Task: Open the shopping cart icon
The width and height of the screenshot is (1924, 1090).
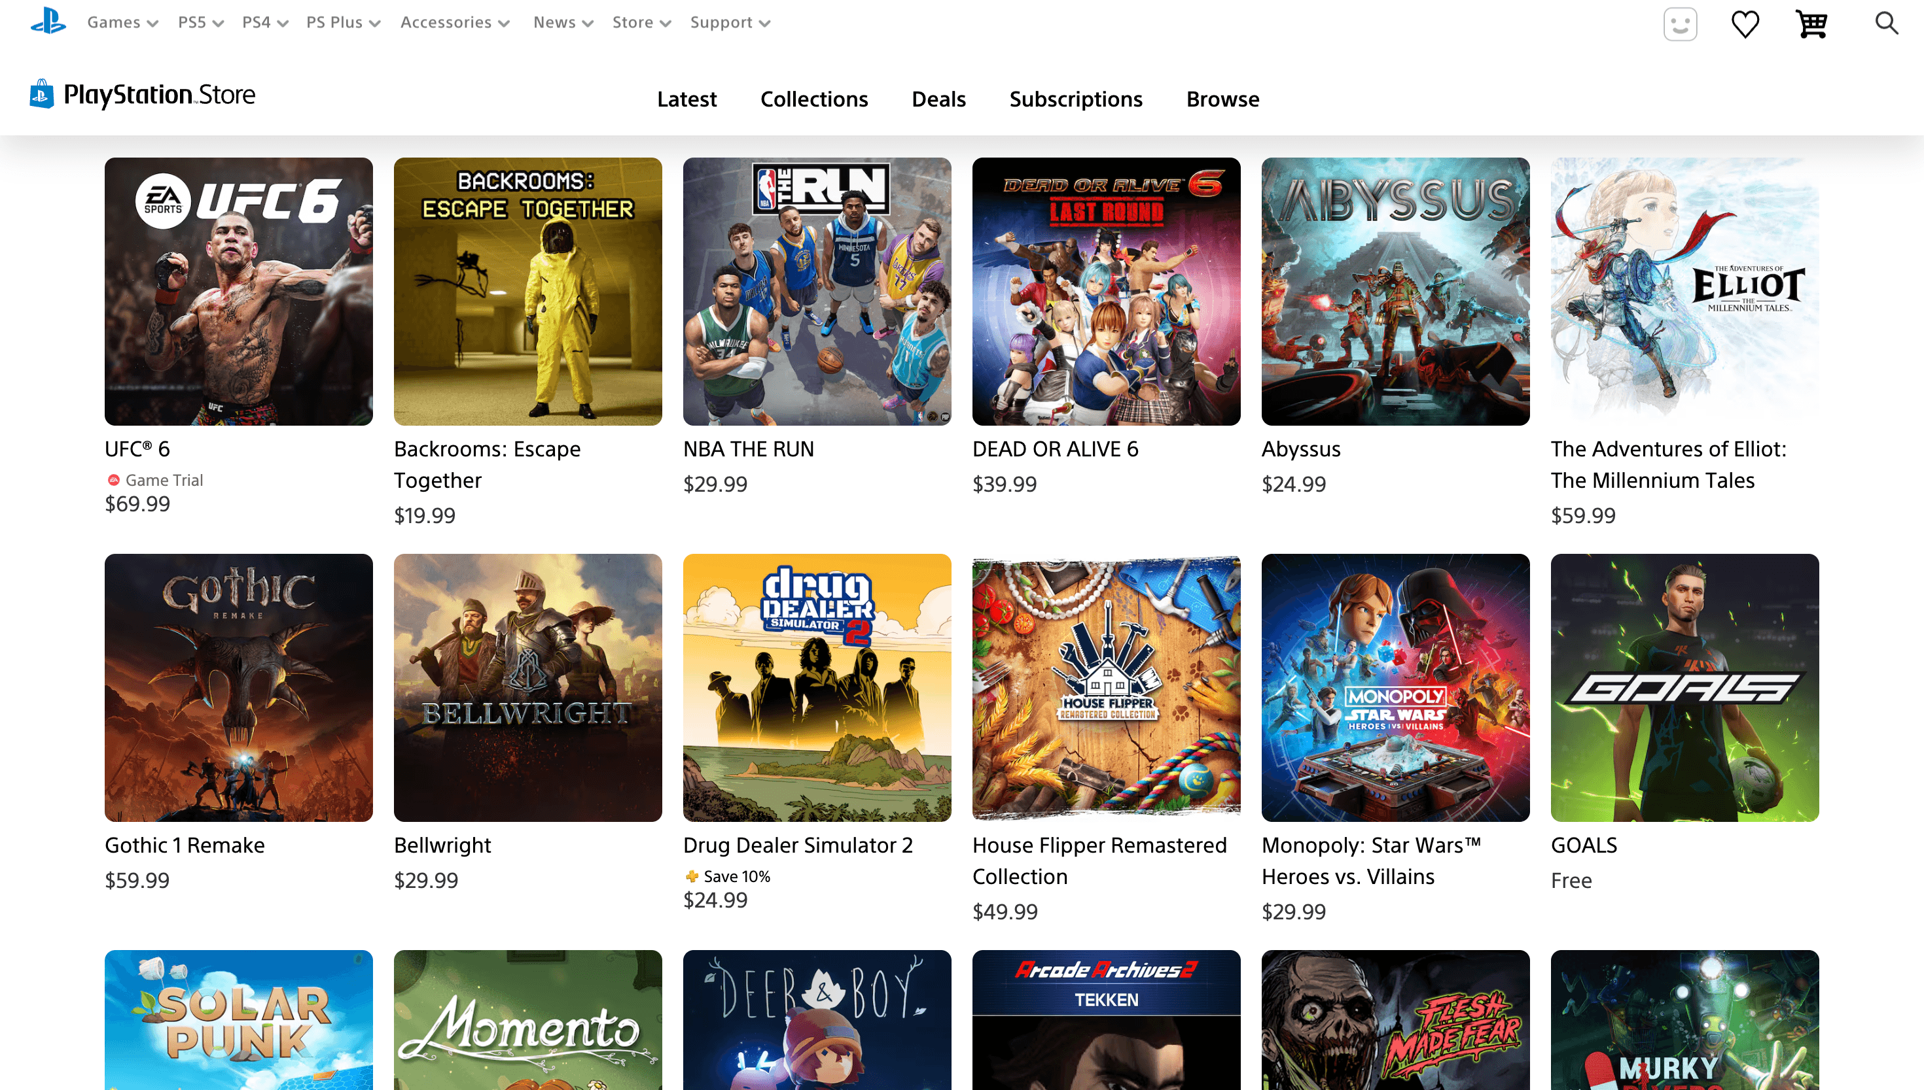Action: [1811, 24]
